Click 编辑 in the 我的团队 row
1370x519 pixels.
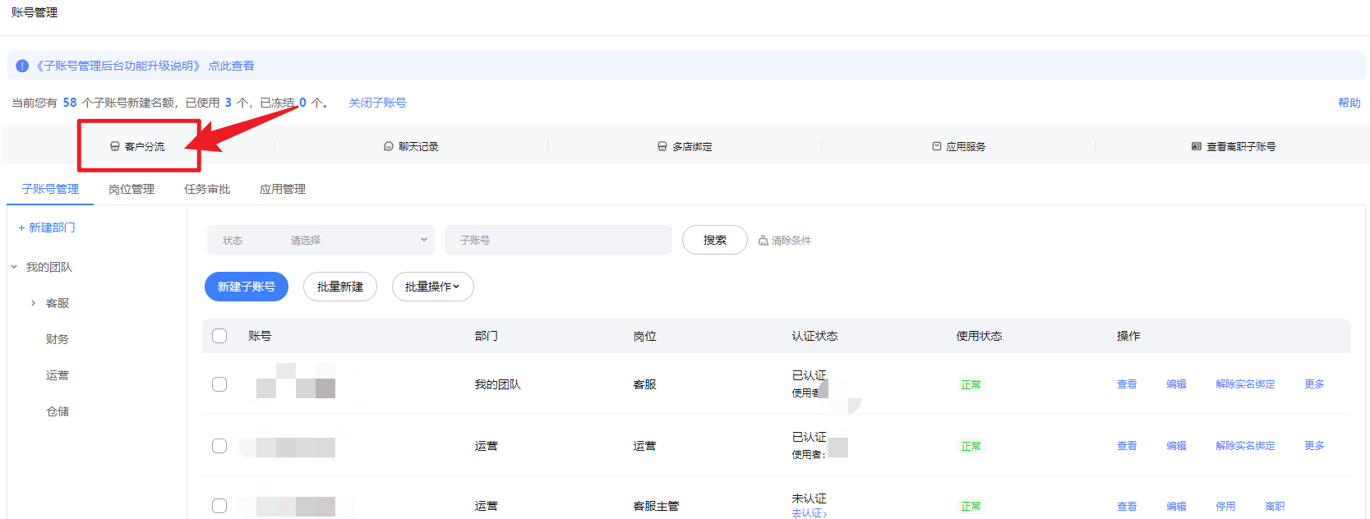pyautogui.click(x=1176, y=384)
